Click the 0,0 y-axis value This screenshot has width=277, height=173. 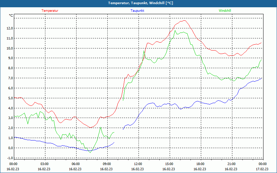(x=10, y=148)
